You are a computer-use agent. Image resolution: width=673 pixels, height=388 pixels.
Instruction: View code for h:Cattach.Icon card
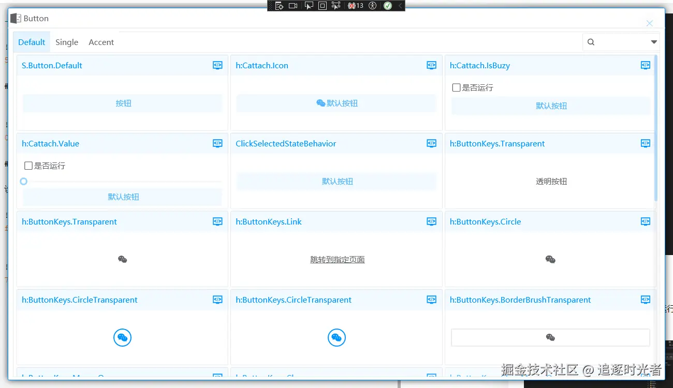point(431,65)
